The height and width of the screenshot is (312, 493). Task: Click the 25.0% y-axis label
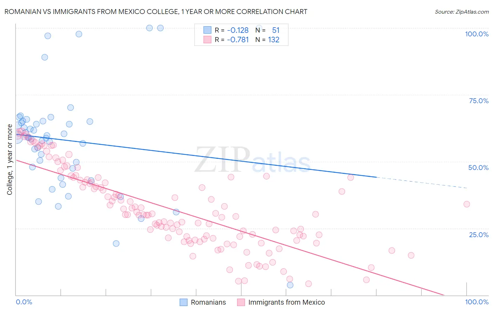[x=479, y=234]
